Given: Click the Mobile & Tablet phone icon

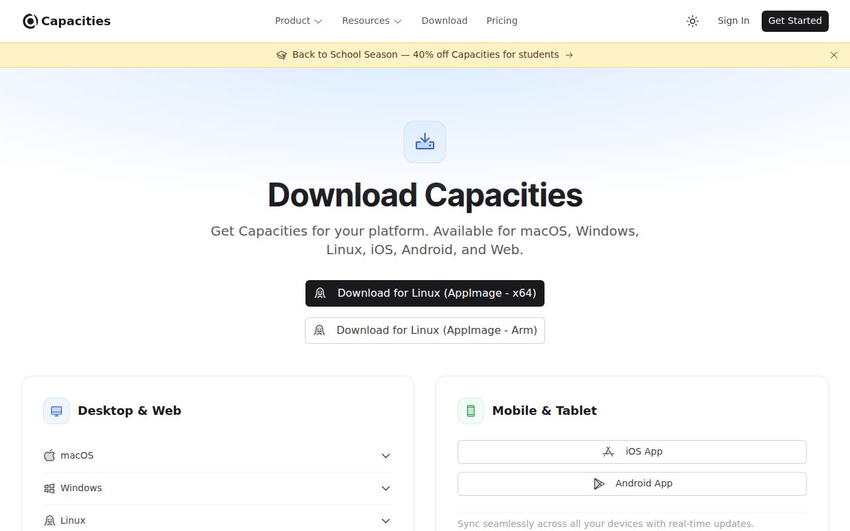Looking at the screenshot, I should pyautogui.click(x=471, y=411).
